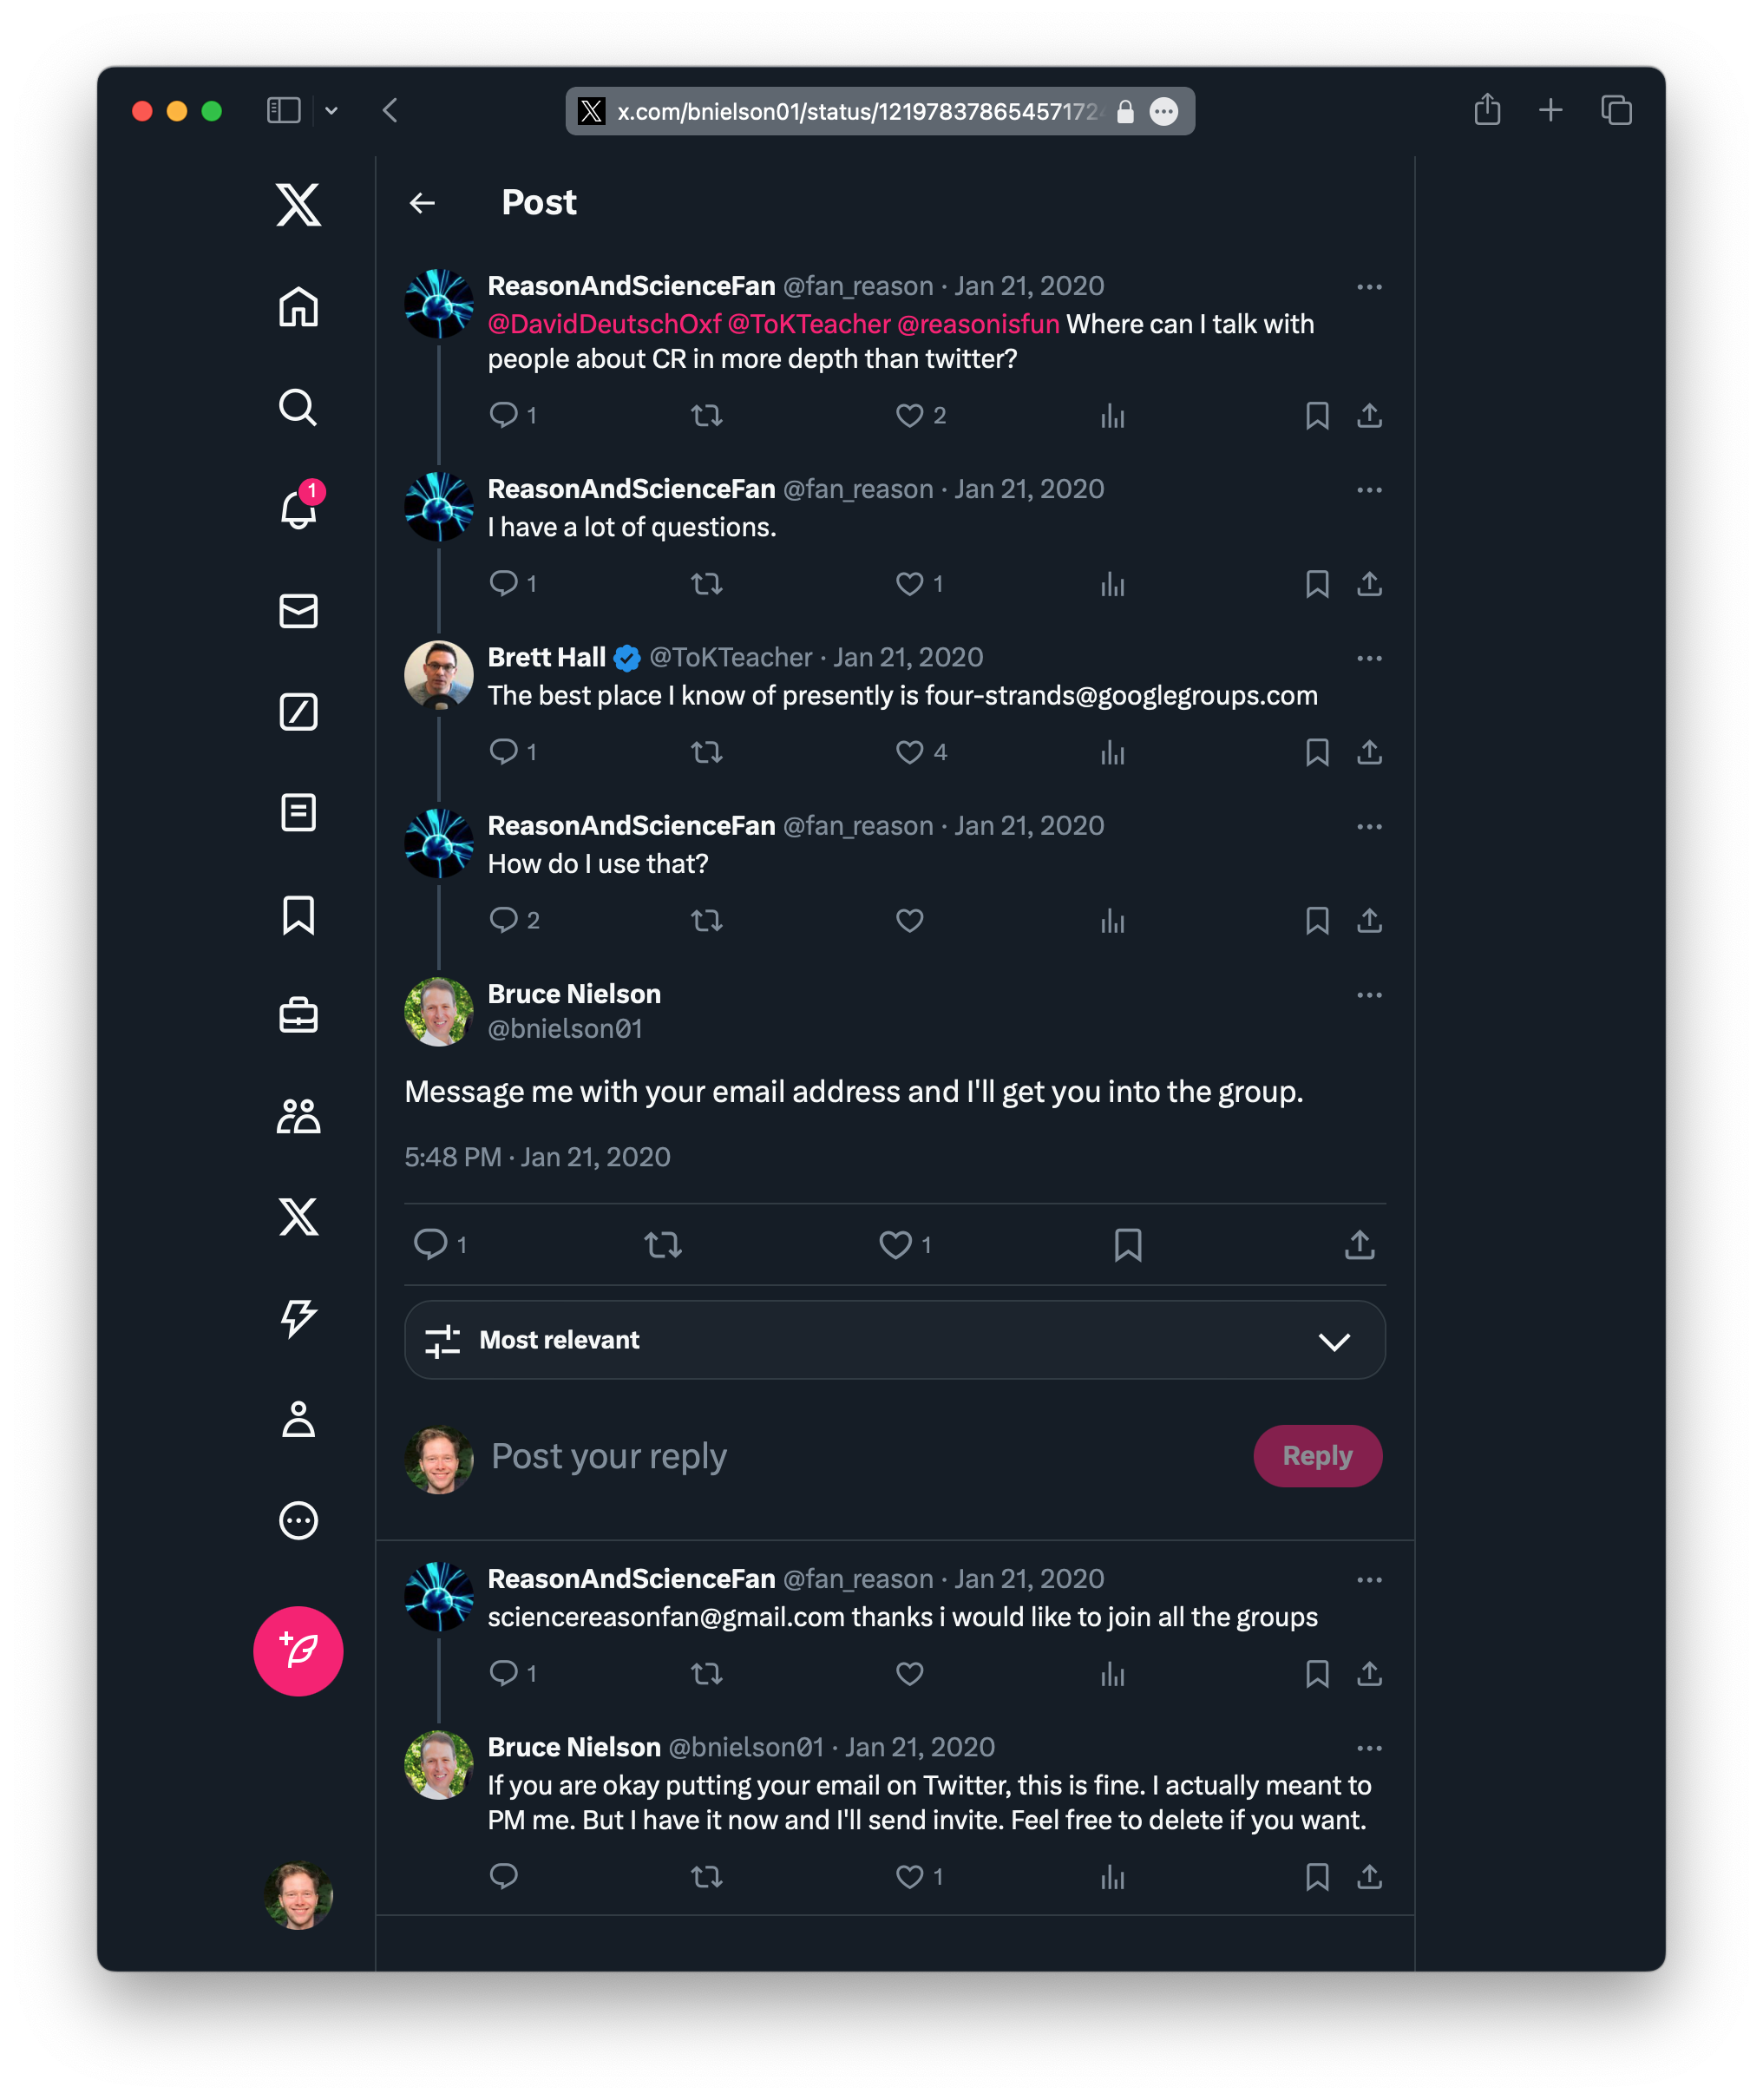1763x2100 pixels.
Task: Click the Reply action button in pink
Action: tap(1317, 1454)
